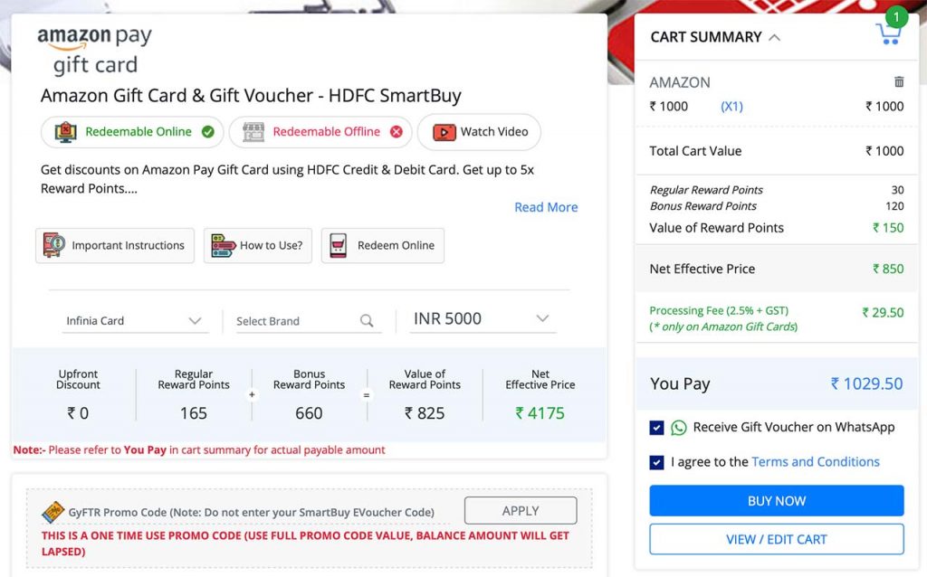Click the Redeemable Online green check badge
The image size is (927, 577).
coord(207,132)
